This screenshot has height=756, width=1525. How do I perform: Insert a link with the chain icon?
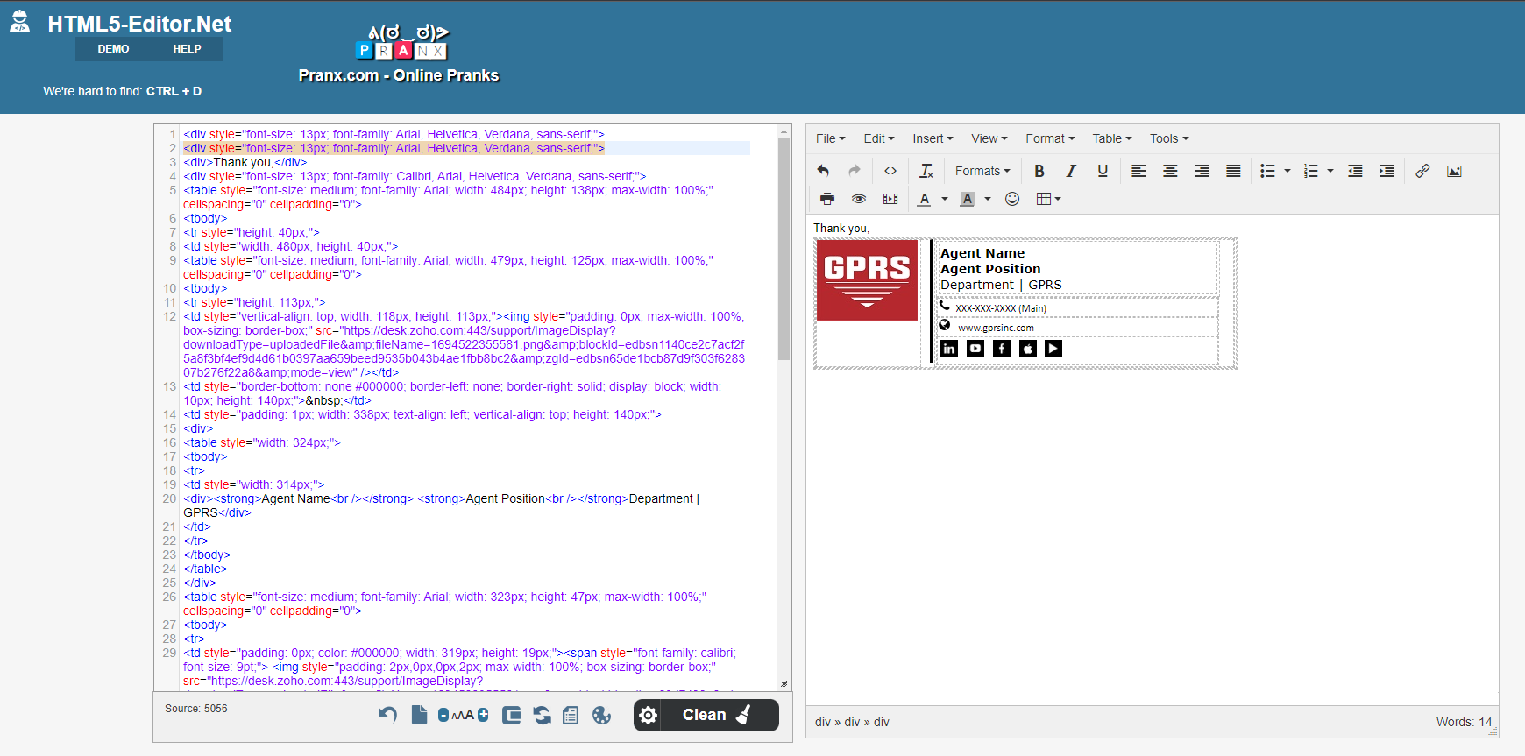tap(1422, 171)
